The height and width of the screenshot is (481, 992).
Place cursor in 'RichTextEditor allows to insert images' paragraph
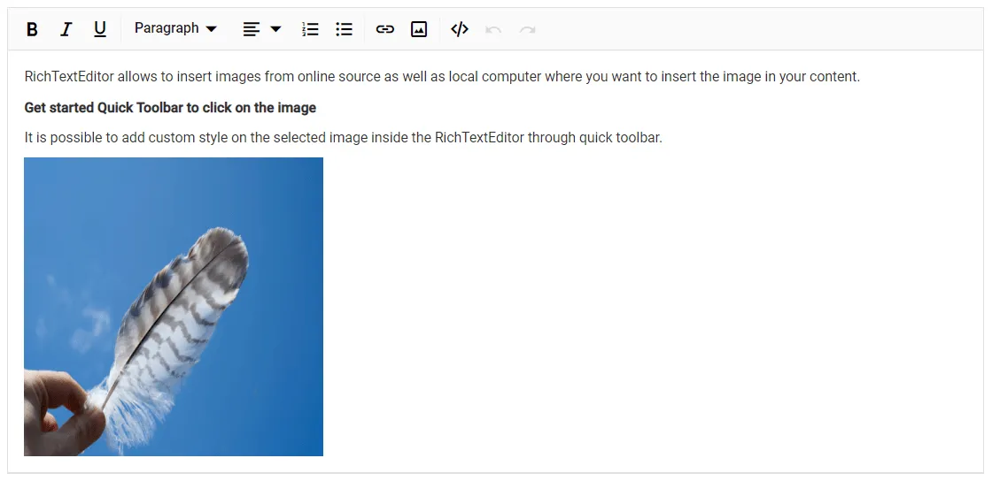[442, 77]
